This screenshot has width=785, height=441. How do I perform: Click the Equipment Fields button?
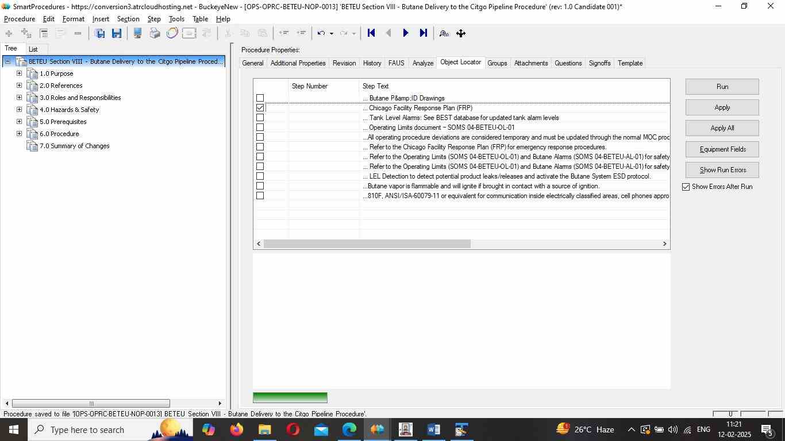pyautogui.click(x=722, y=149)
